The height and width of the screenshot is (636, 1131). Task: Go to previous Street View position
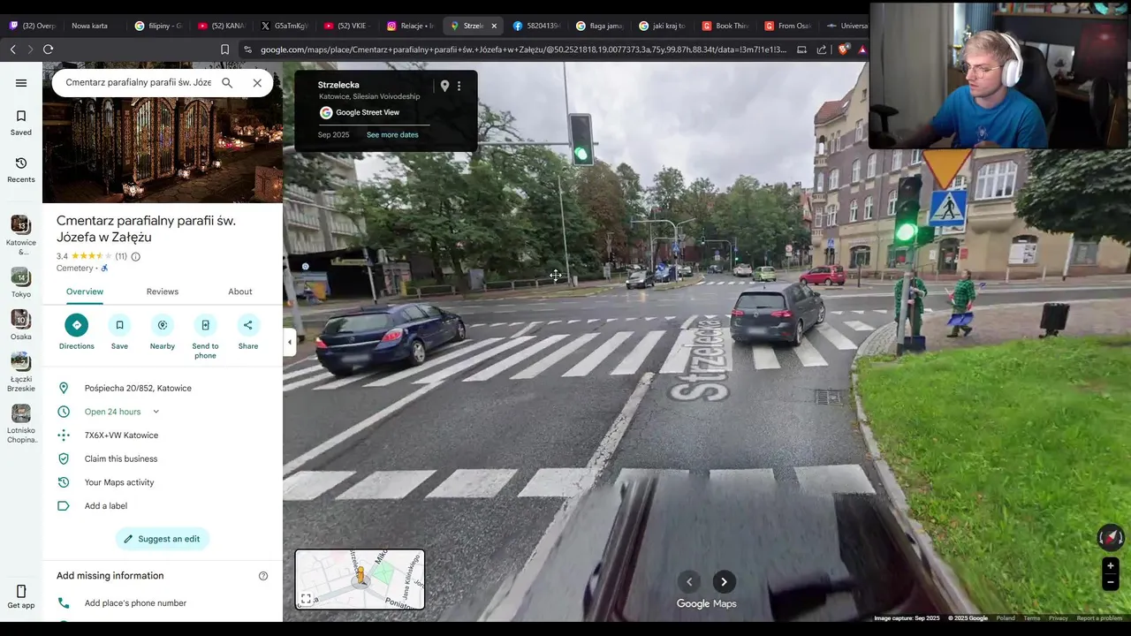(x=689, y=581)
